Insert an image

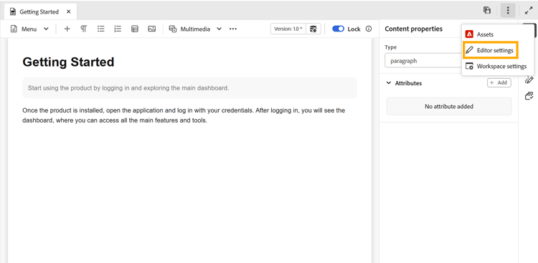click(151, 29)
